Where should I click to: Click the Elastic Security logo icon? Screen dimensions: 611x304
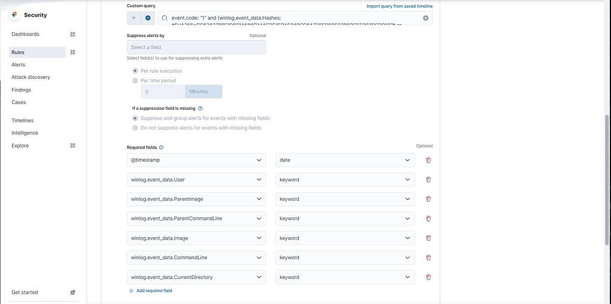coord(14,15)
